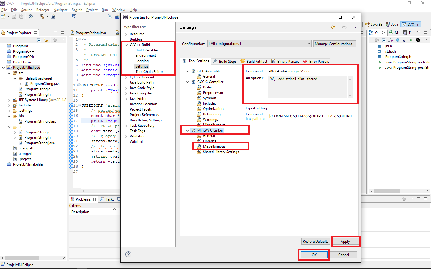This screenshot has width=431, height=269.
Task: Open the Search menu
Action: (x=77, y=10)
